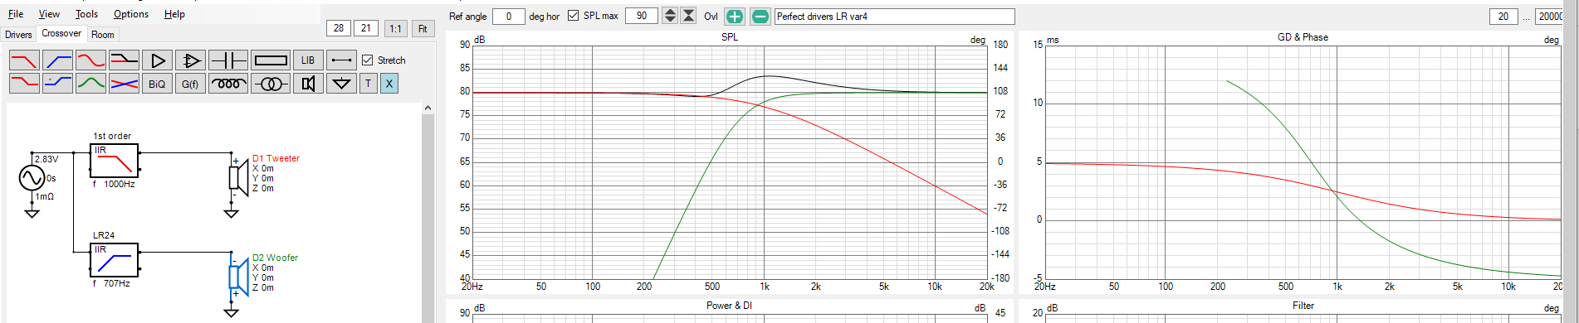
Task: Add a ground symbol
Action: [x=341, y=84]
